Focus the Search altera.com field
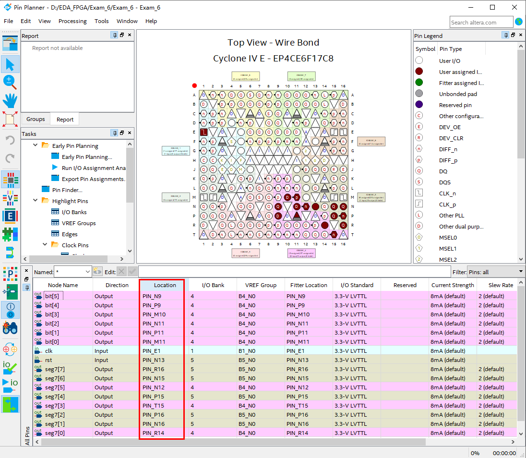This screenshot has height=458, width=526. (x=481, y=22)
